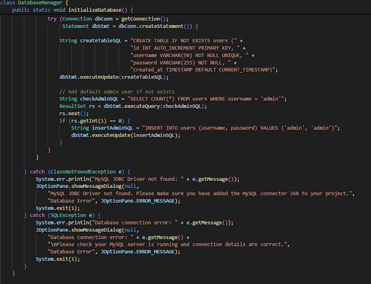Click 'Database connection error' println line
The image size is (371, 284).
[x=134, y=223]
